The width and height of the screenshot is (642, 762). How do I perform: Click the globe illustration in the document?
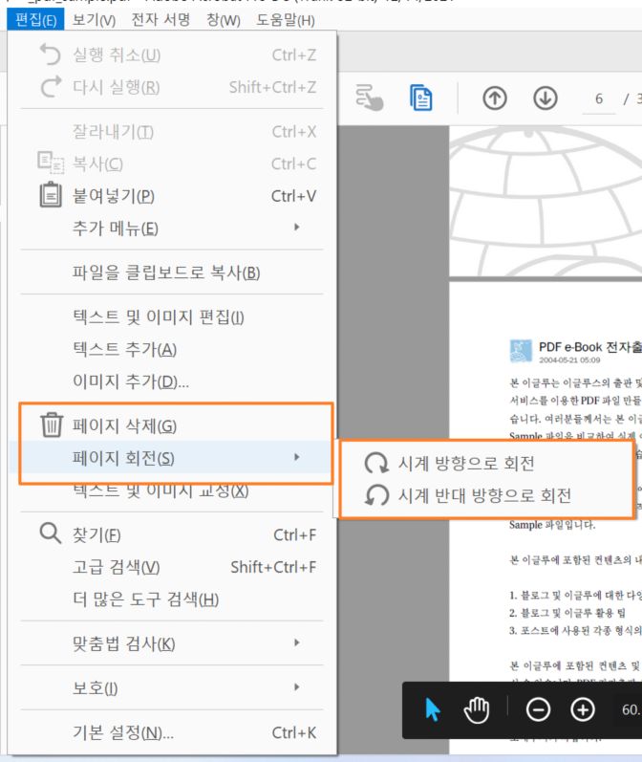pos(546,201)
